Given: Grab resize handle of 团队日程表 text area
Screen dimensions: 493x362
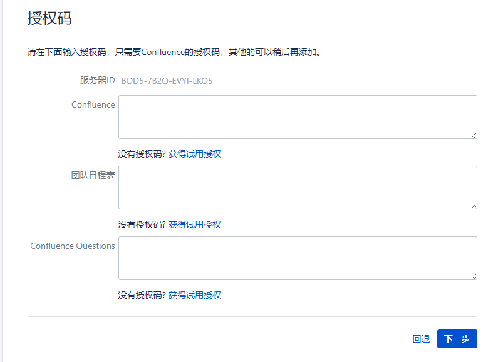Looking at the screenshot, I should 474,206.
